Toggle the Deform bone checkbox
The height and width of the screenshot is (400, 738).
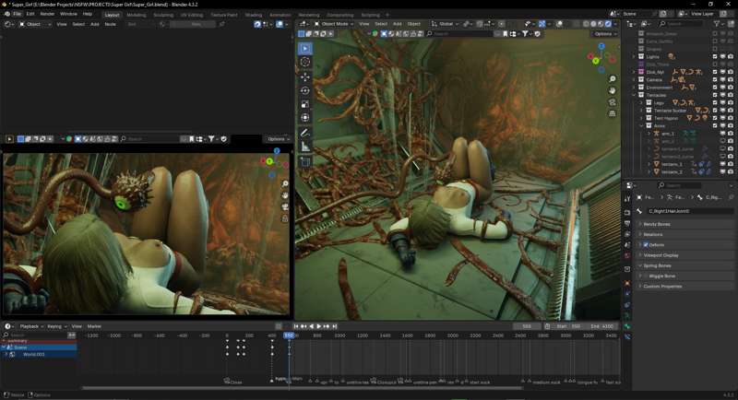646,244
